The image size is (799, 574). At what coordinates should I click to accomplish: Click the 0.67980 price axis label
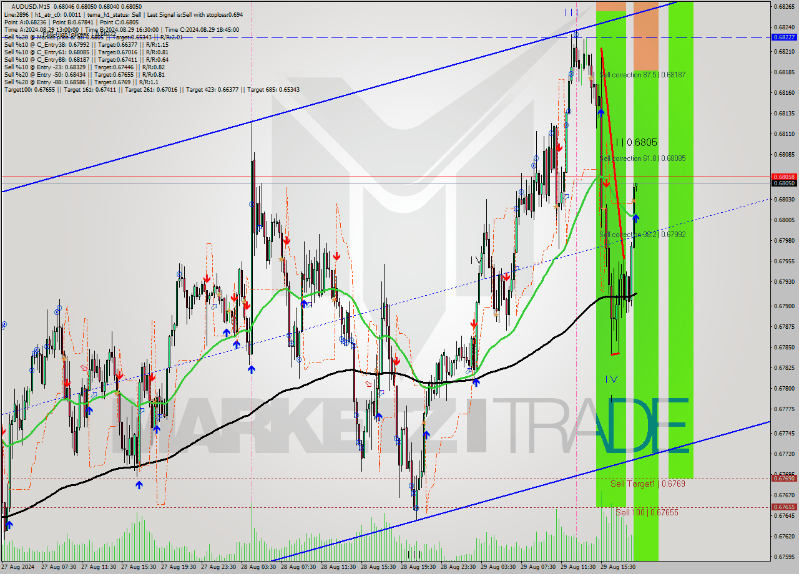784,240
